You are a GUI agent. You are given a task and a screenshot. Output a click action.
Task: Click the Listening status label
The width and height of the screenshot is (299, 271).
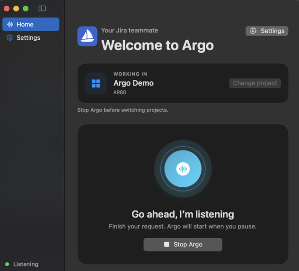pyautogui.click(x=26, y=264)
